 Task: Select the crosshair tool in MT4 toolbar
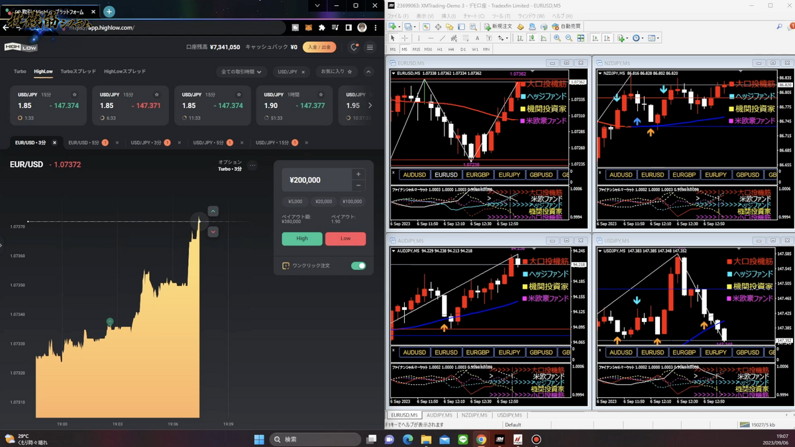pyautogui.click(x=405, y=38)
